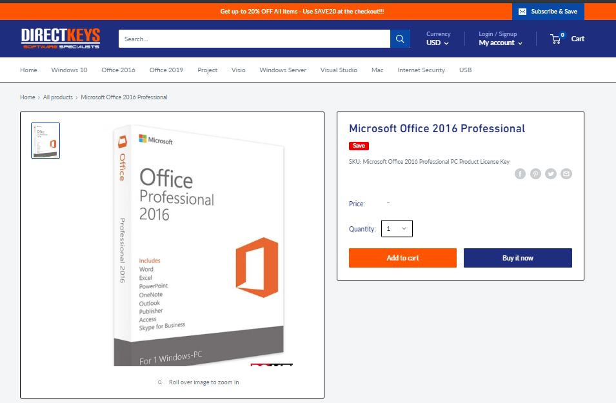
Task: Click breadcrumb text Microsoft Office 2016 Professional
Action: (x=124, y=97)
